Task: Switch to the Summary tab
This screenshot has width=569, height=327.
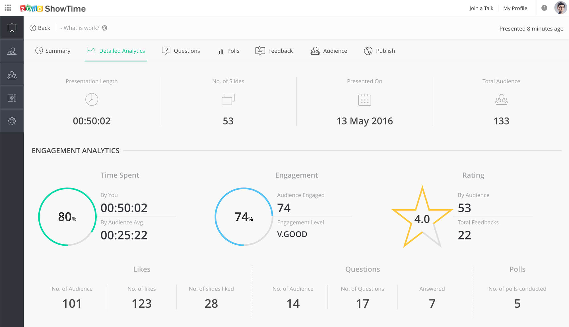Action: tap(53, 51)
